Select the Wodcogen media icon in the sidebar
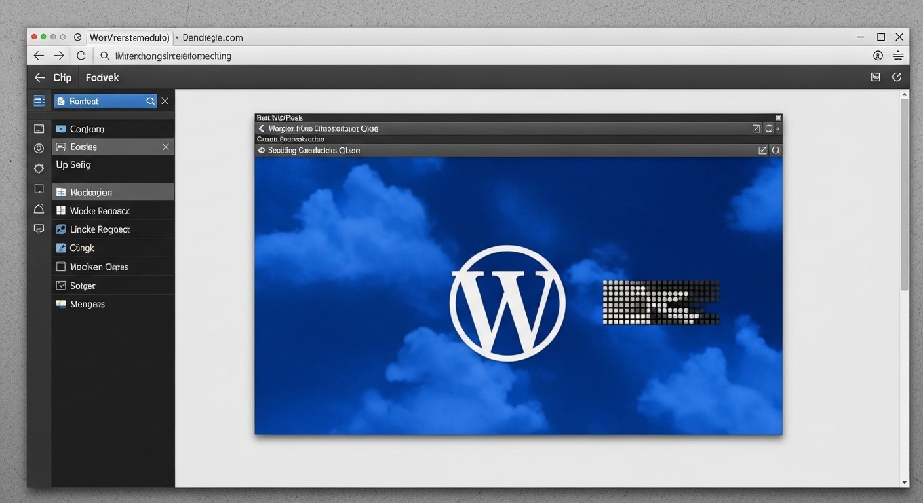Screen dimensions: 923x503 point(60,191)
